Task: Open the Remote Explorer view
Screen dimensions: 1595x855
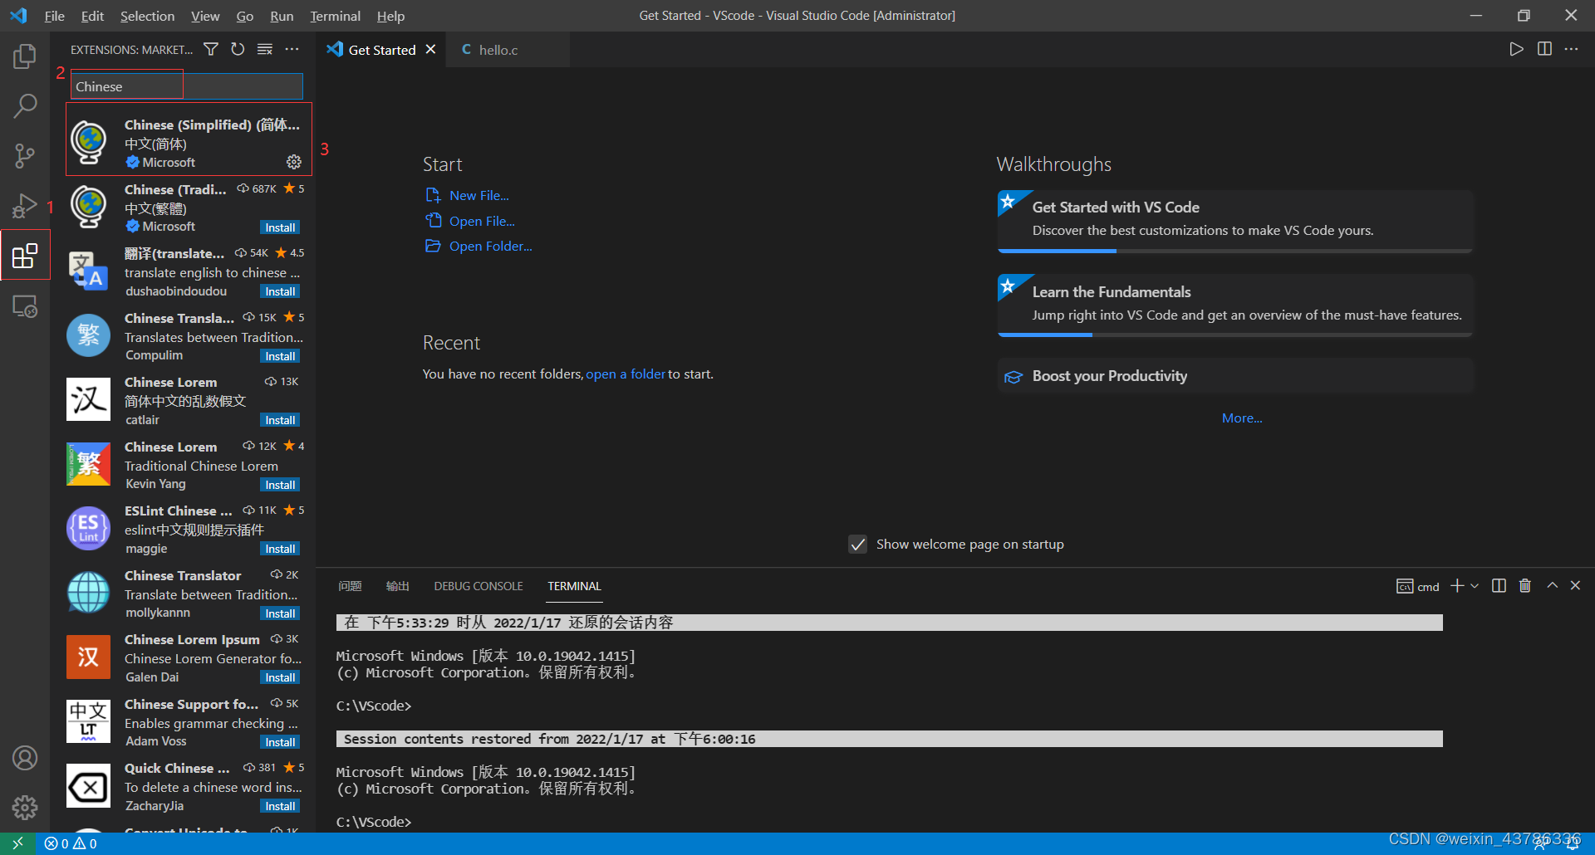Action: 25,306
